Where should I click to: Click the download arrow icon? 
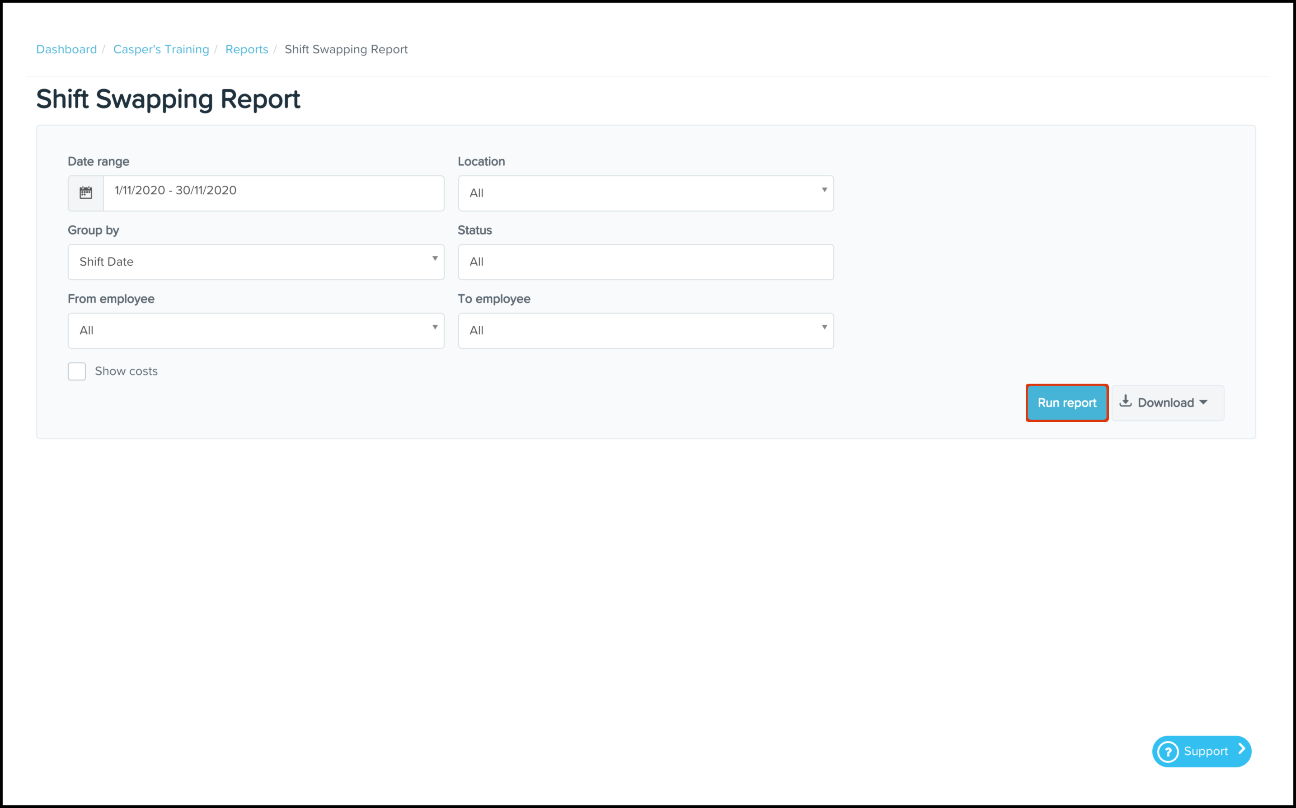[1125, 401]
